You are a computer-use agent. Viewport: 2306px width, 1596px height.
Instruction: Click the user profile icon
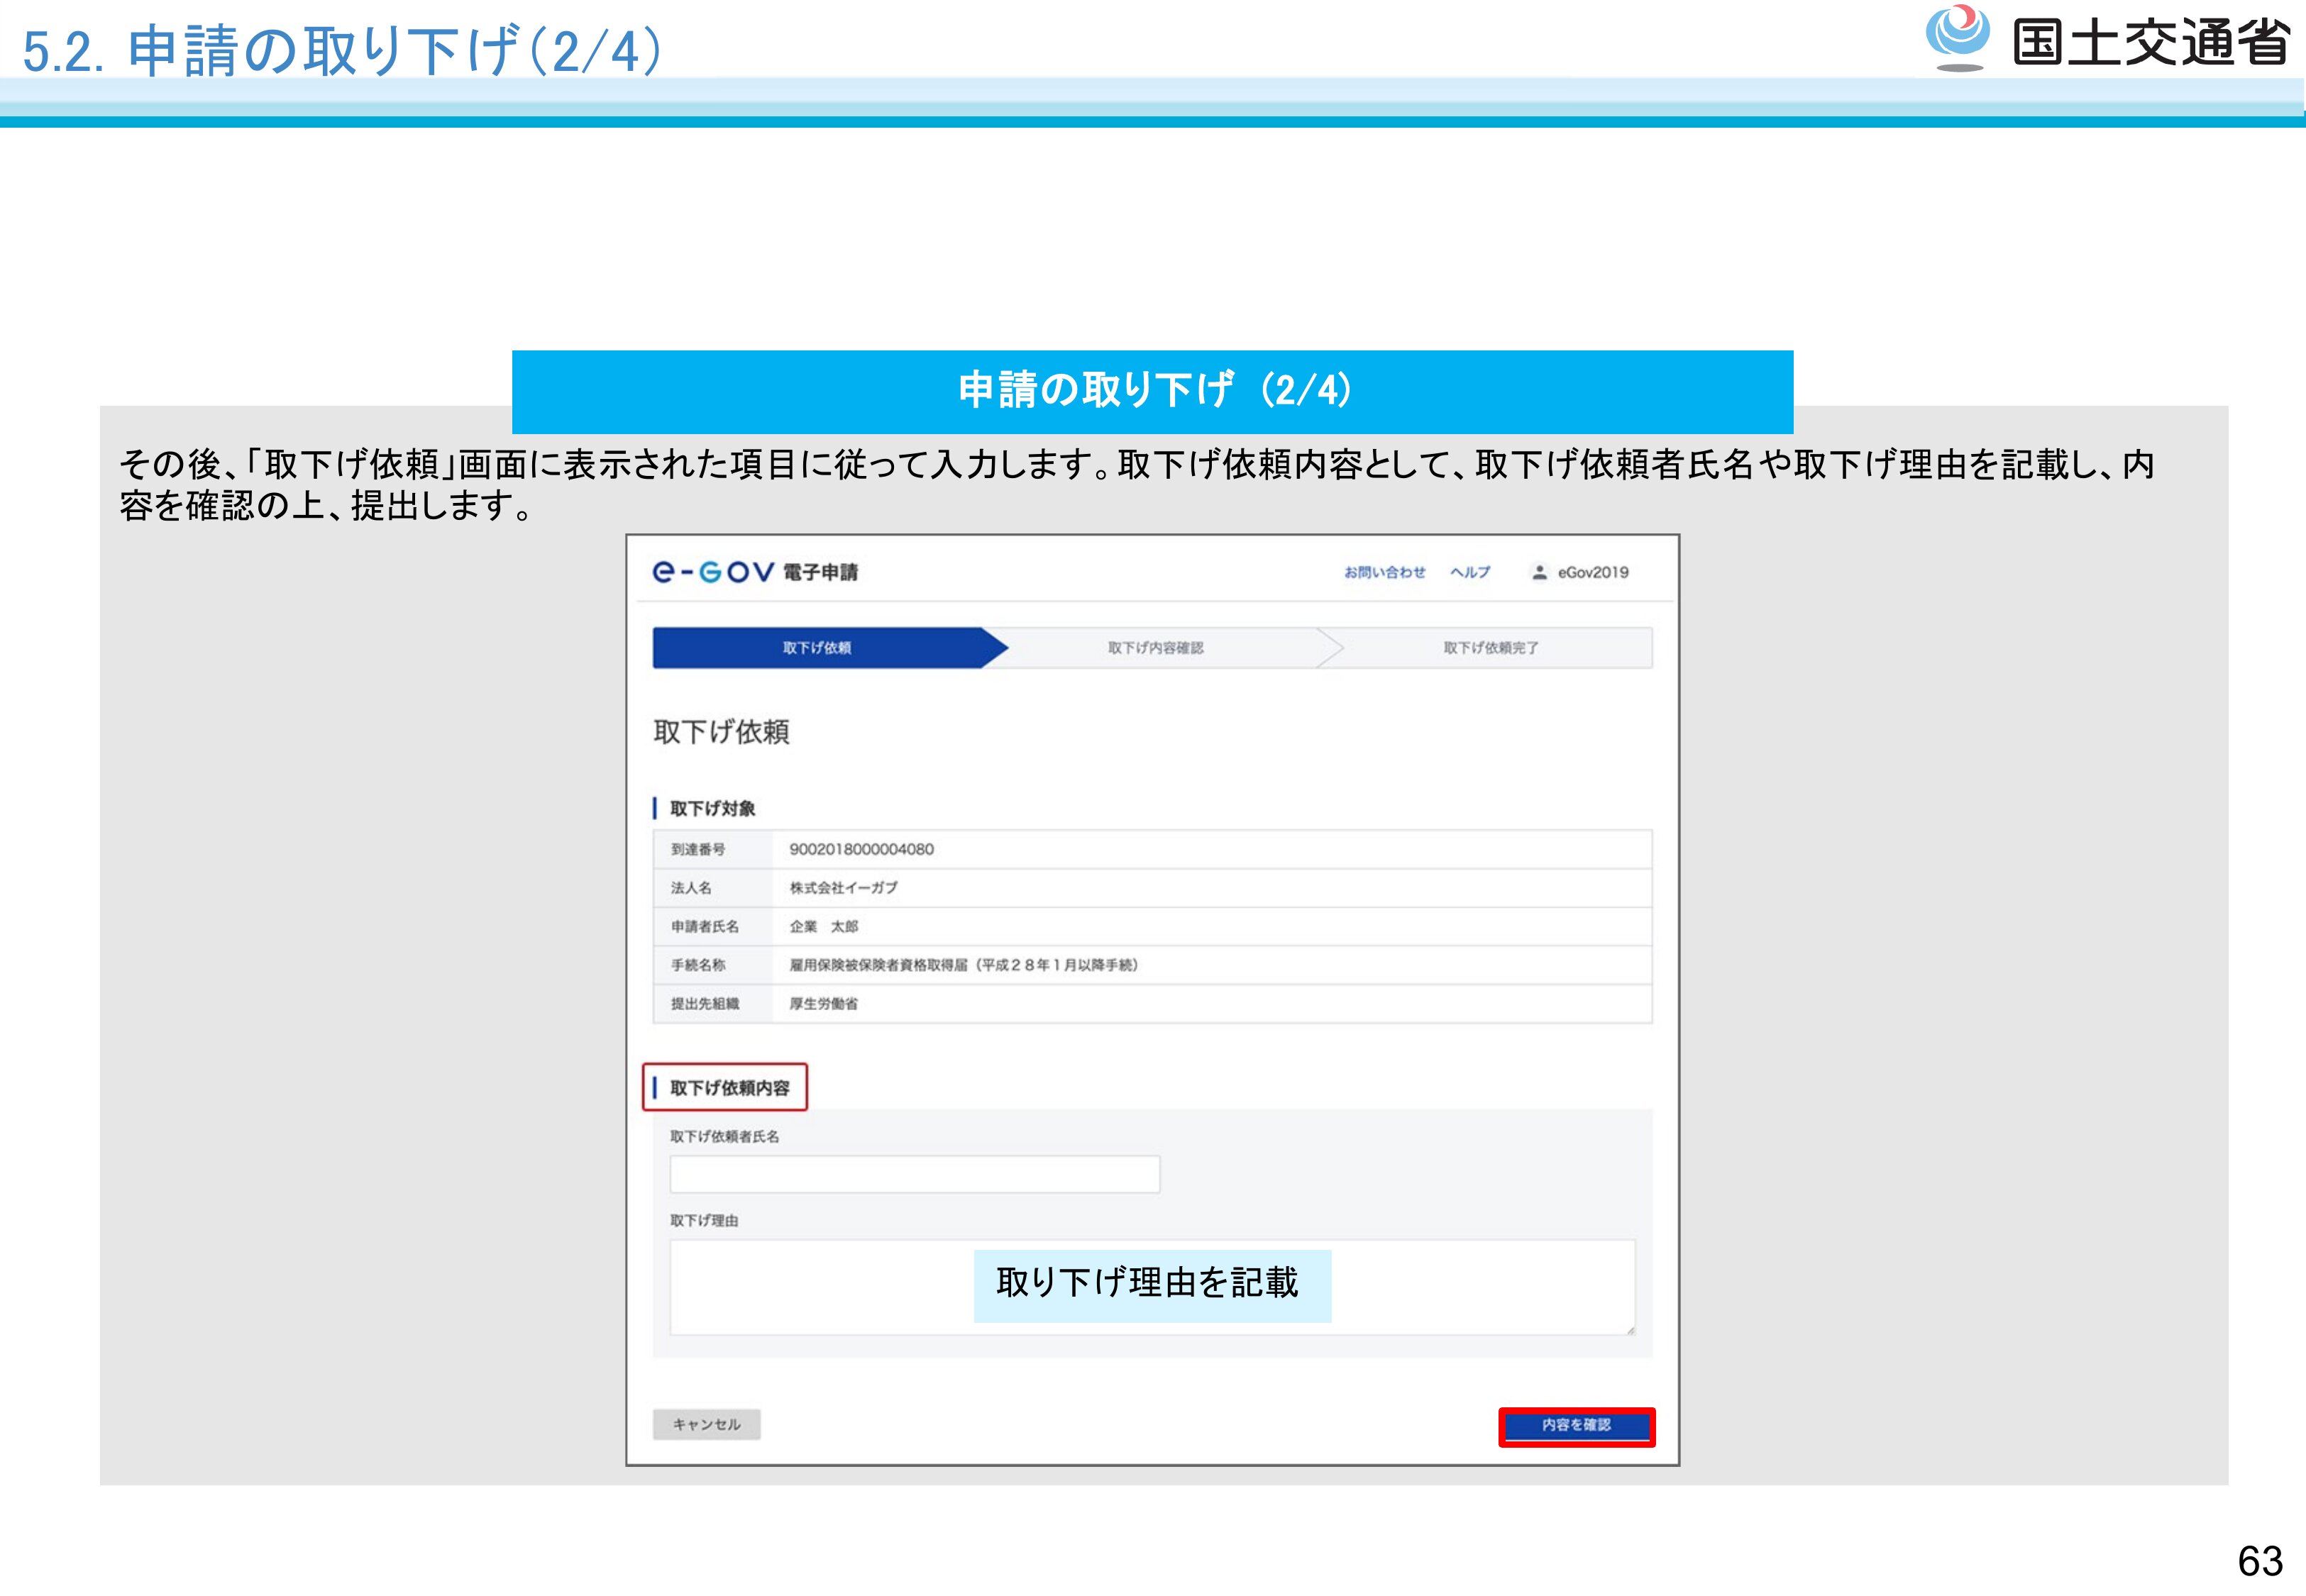click(x=1539, y=572)
